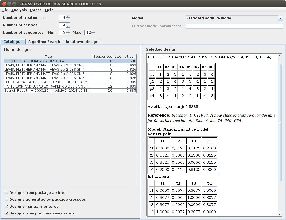286x220 pixels.
Task: Toggle Designs from previous search runs
Action: pyautogui.click(x=7, y=213)
